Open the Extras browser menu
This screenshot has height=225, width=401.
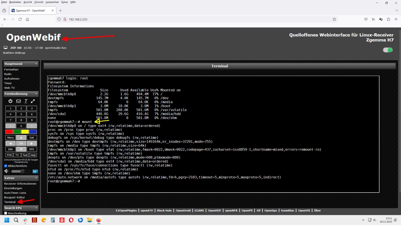(65, 2)
